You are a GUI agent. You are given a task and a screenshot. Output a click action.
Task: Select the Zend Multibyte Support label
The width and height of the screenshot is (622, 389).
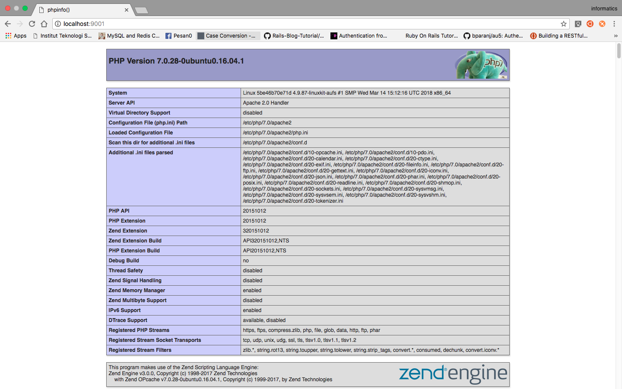[x=137, y=300]
